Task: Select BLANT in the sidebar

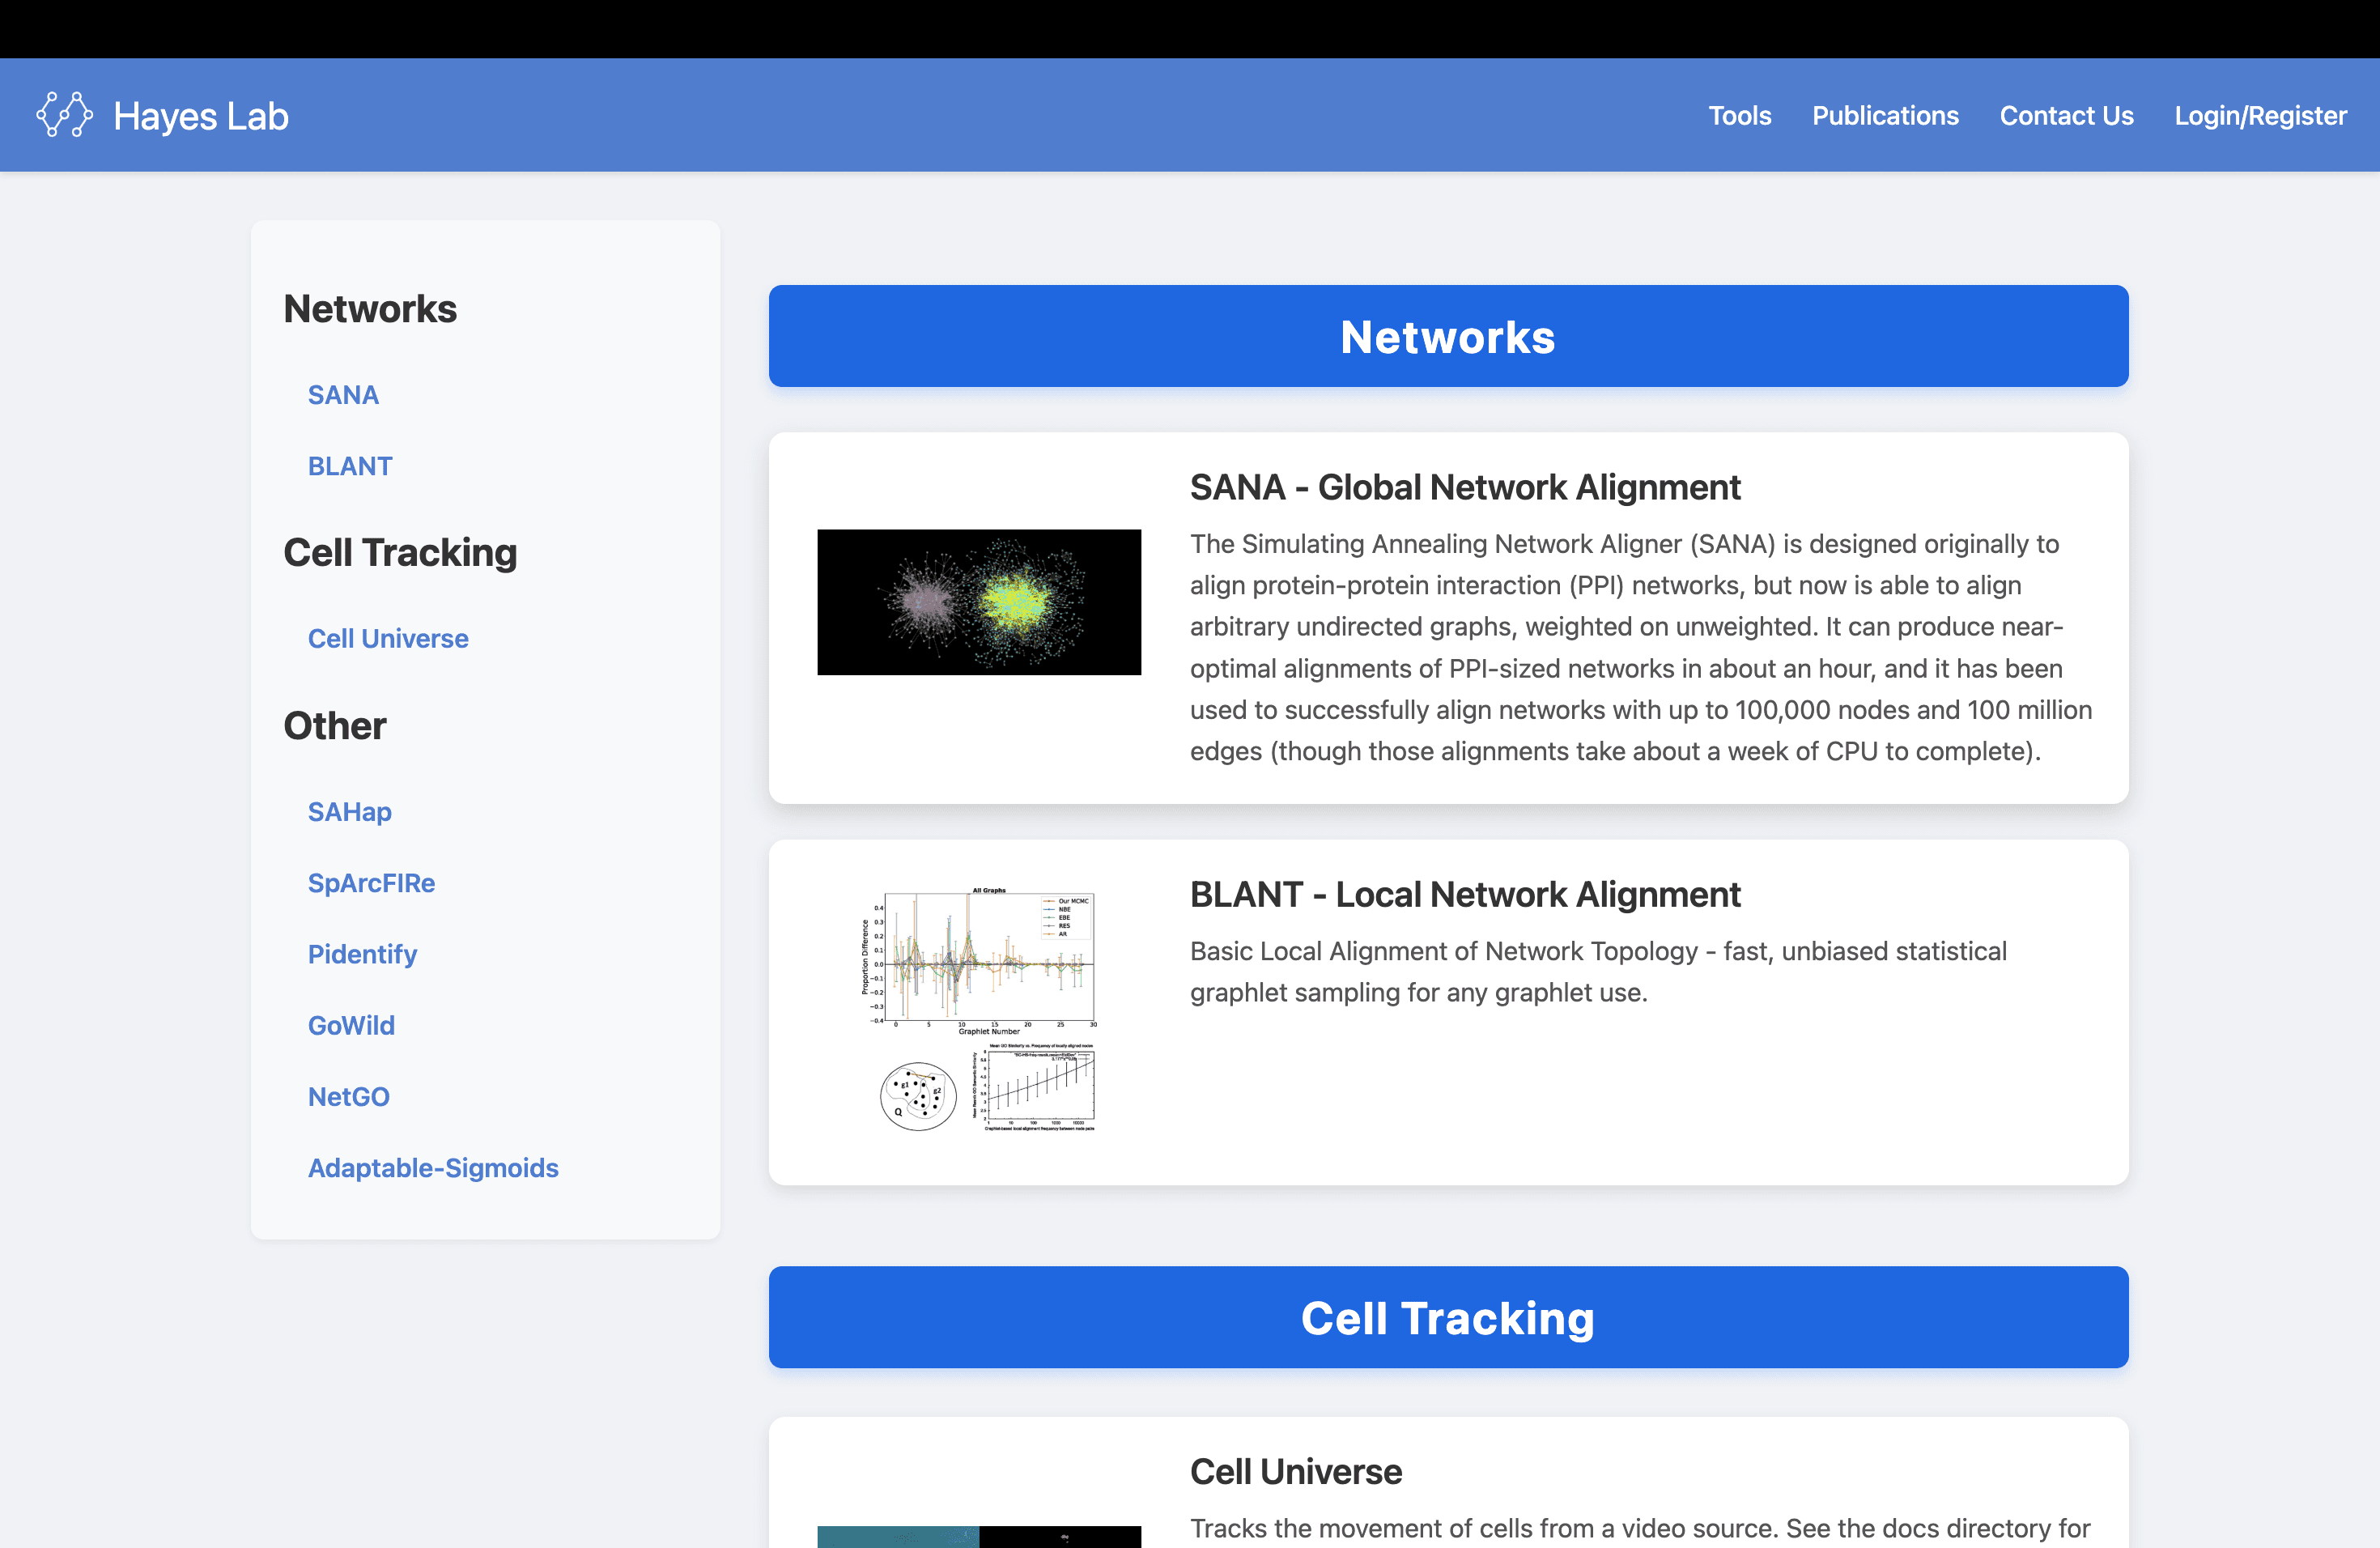Action: (350, 466)
